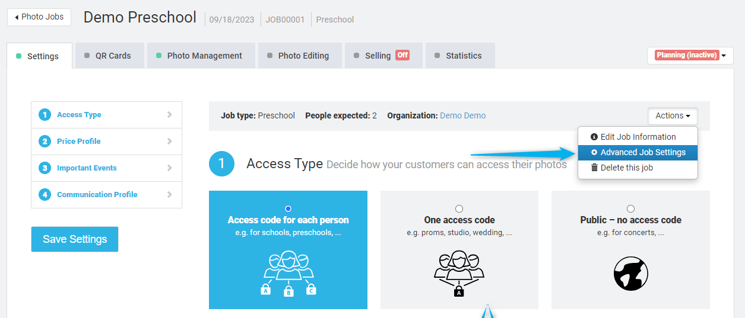
Task: Open the Photo Management tab
Action: point(201,56)
